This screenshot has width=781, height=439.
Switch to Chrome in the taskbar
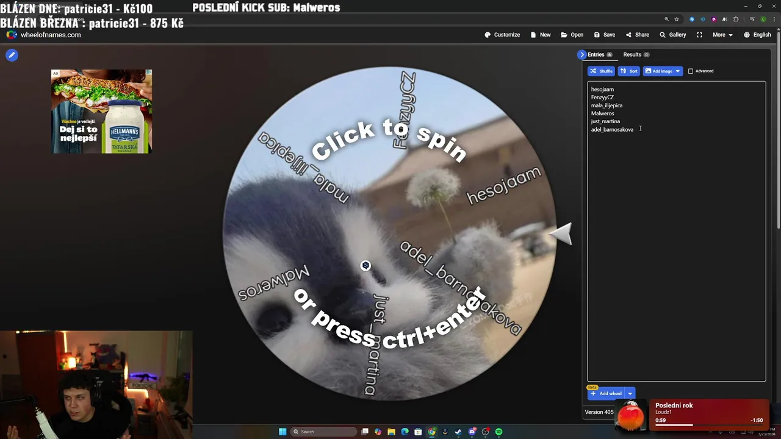[432, 432]
